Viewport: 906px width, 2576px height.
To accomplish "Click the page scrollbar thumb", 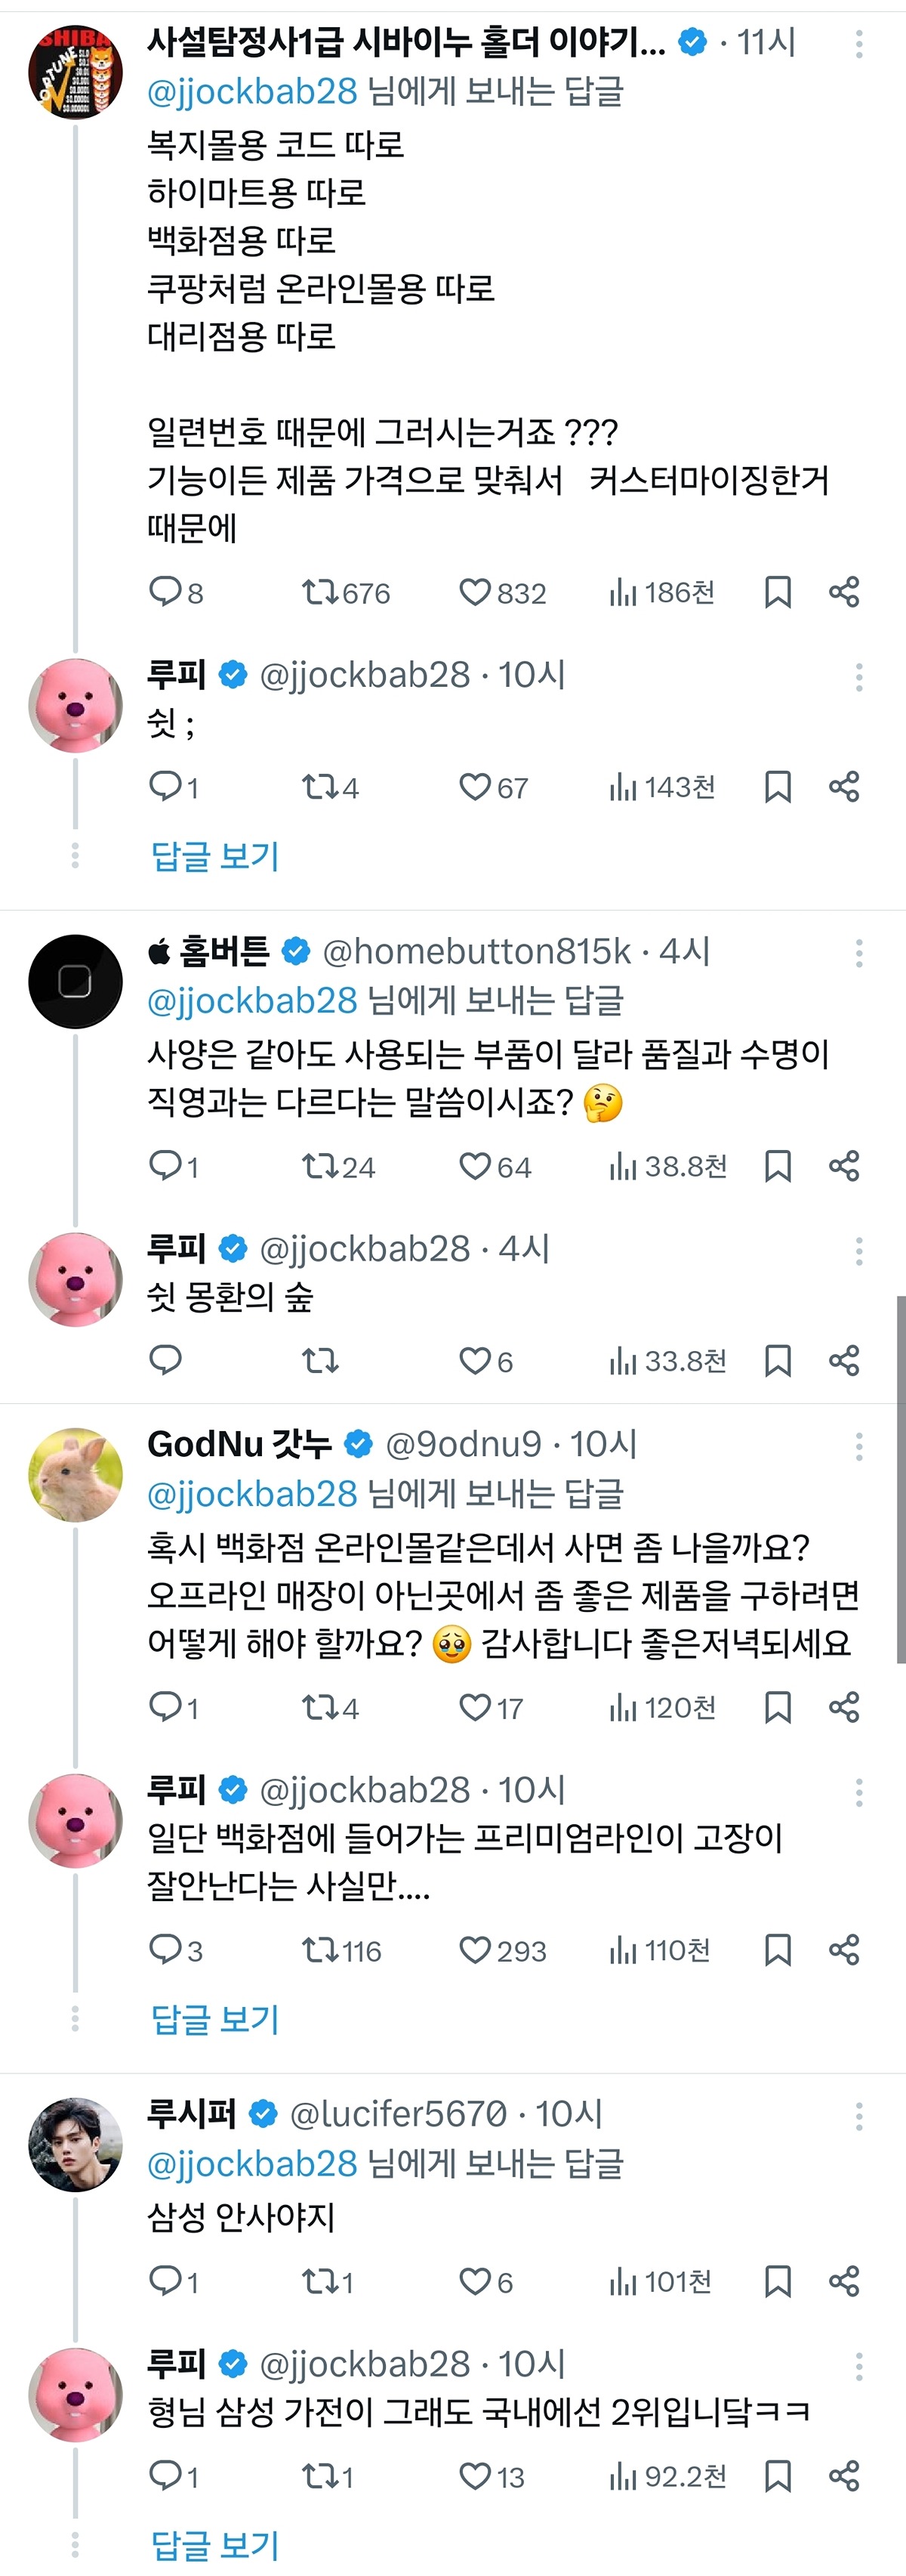I will (901, 1480).
